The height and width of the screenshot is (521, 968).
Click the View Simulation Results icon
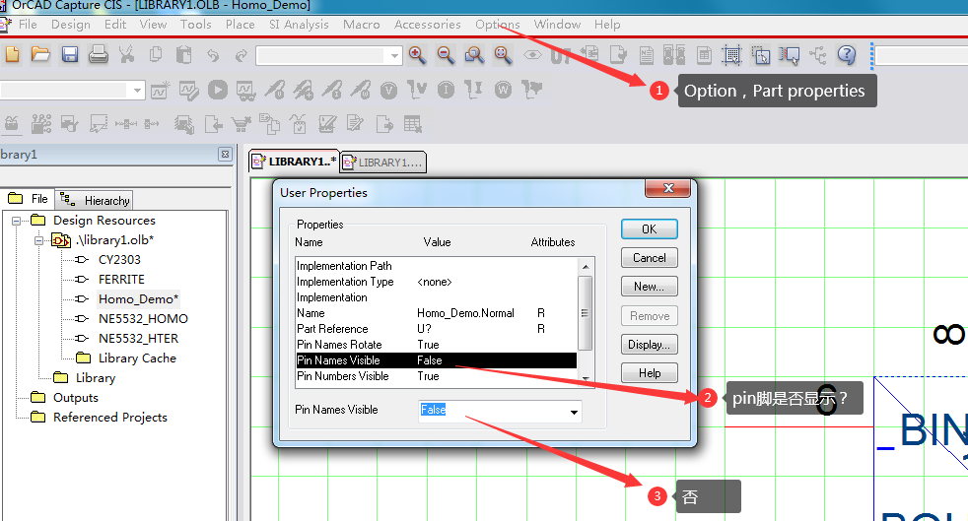pos(245,91)
